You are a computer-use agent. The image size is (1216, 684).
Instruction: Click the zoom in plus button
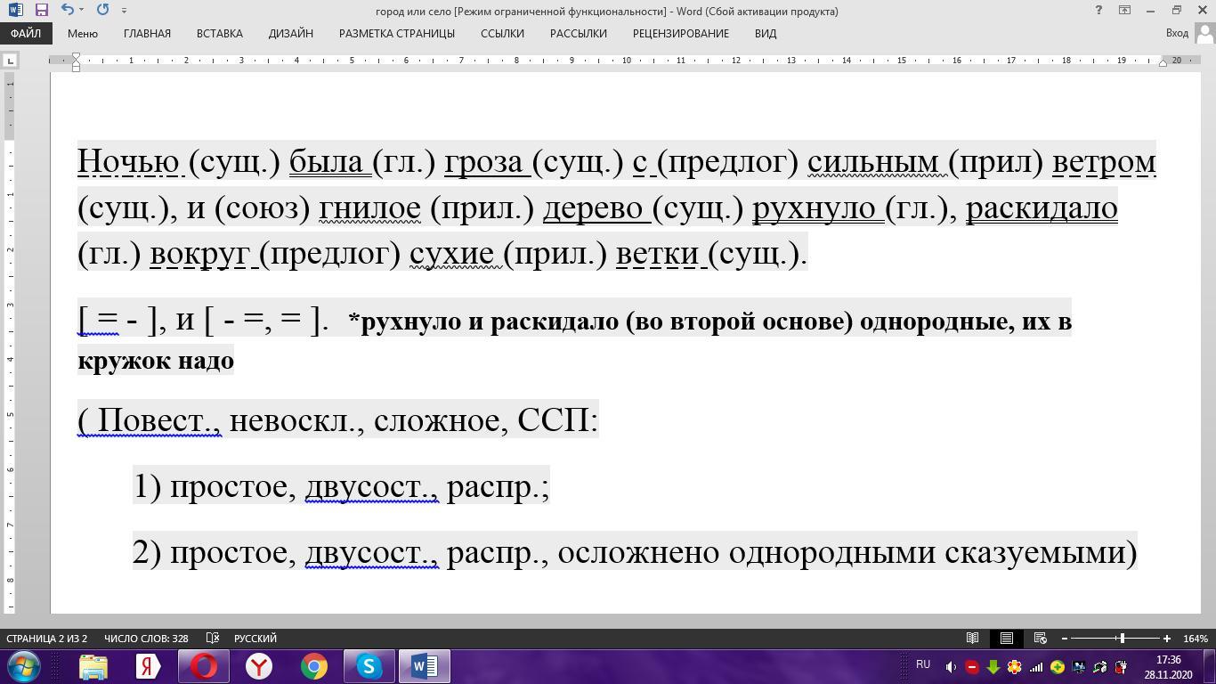point(1166,639)
